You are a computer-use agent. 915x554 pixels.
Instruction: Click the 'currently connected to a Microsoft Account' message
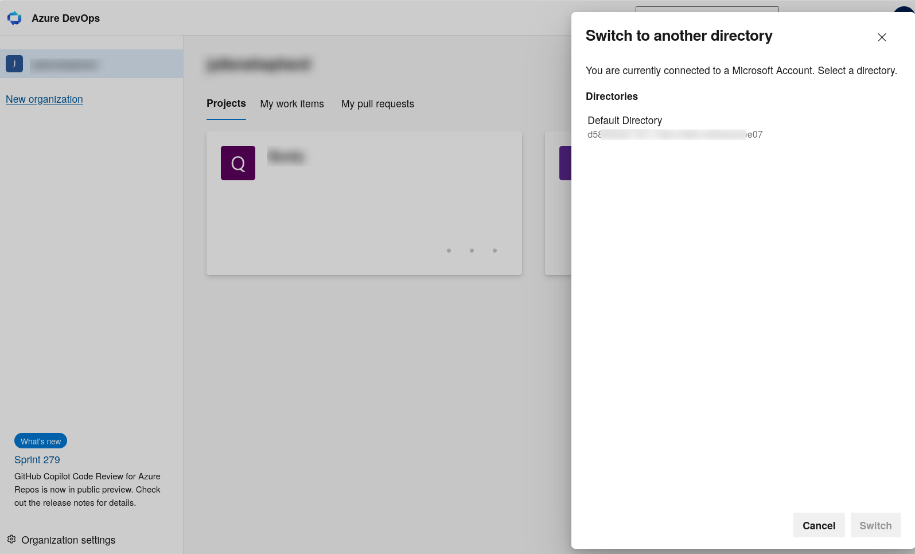point(741,71)
